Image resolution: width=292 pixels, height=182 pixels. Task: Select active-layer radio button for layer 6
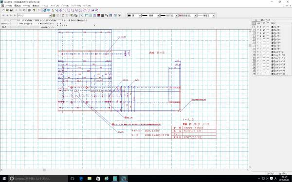point(258,43)
